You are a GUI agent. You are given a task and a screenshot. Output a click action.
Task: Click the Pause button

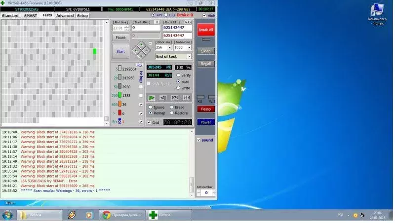point(120,37)
